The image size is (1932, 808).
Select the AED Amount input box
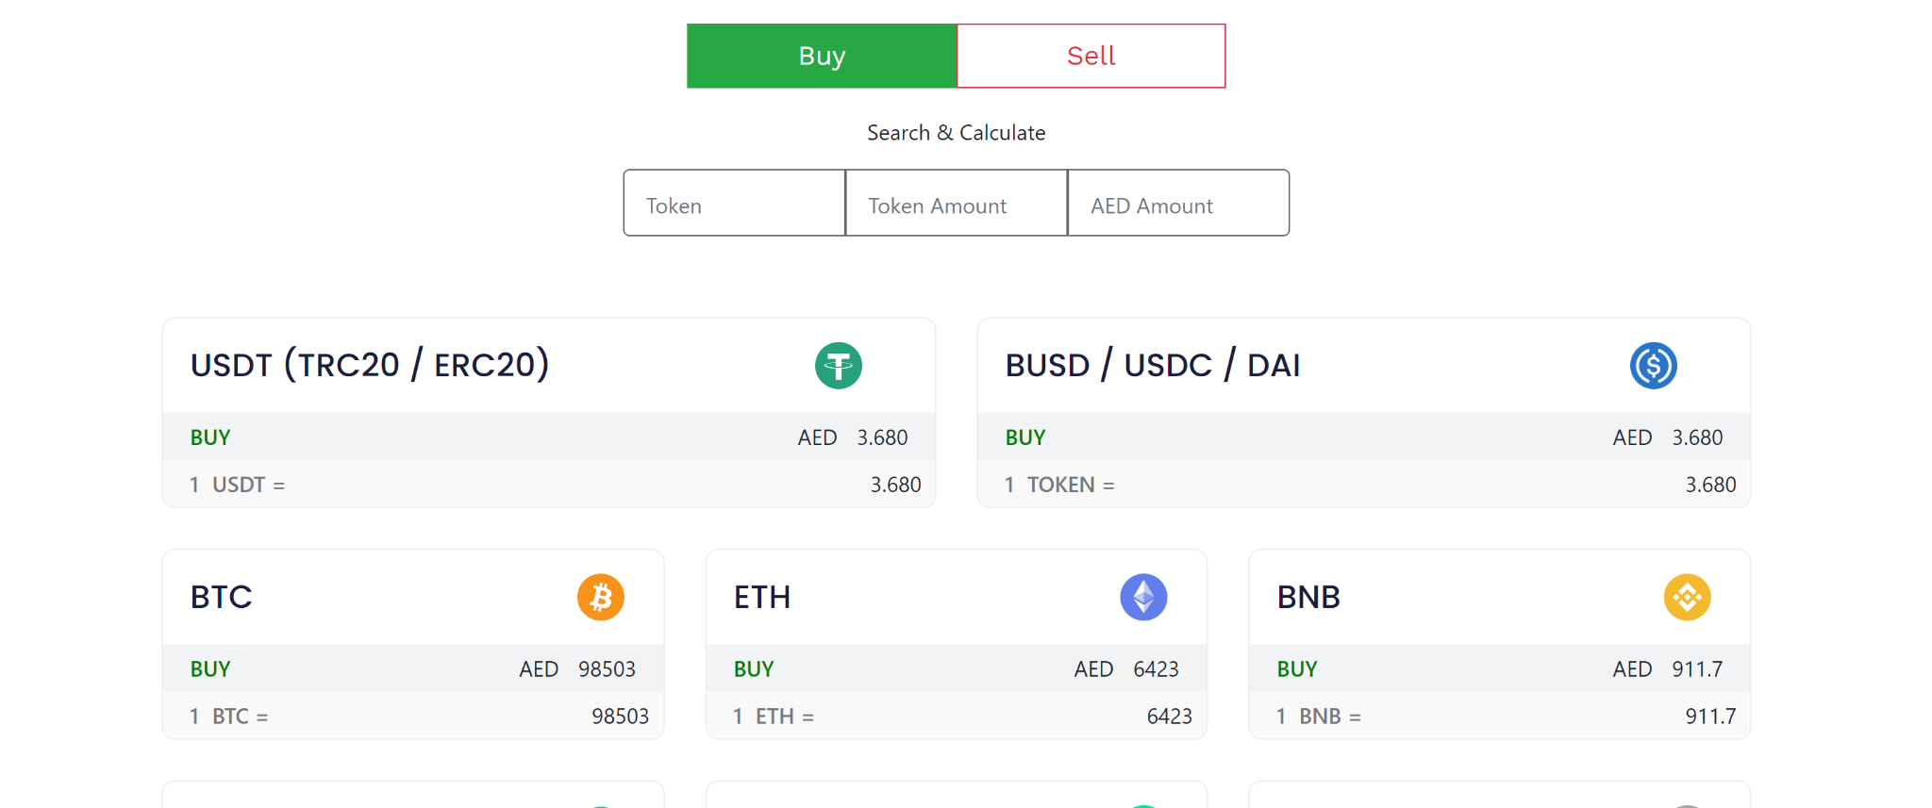(x=1178, y=204)
